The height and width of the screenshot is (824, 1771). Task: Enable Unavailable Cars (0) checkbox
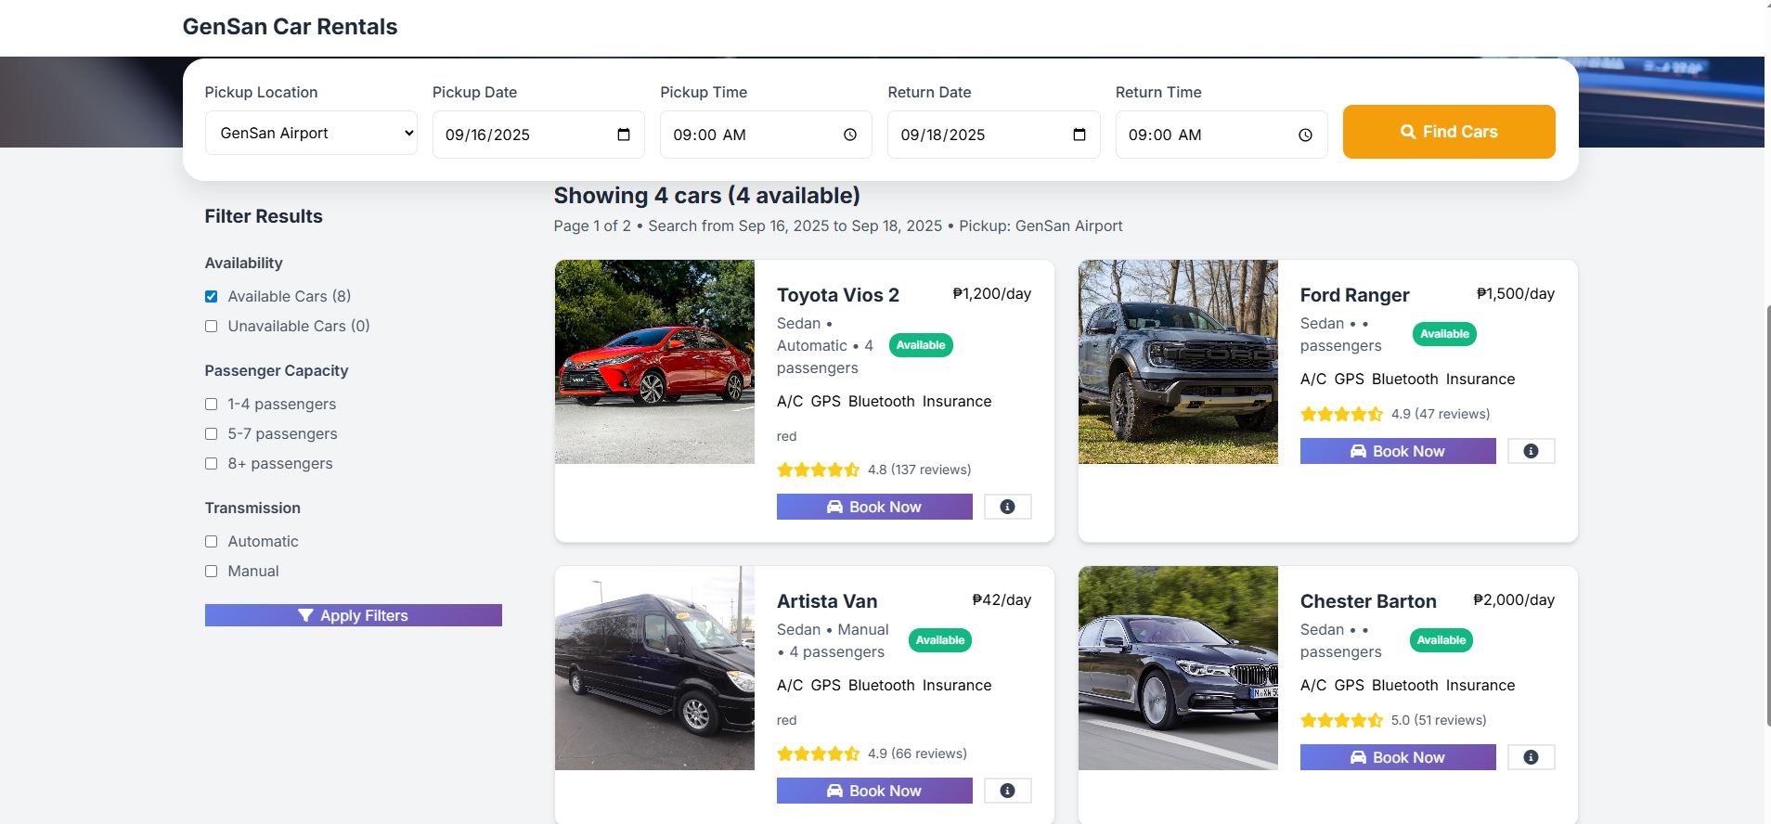[211, 327]
